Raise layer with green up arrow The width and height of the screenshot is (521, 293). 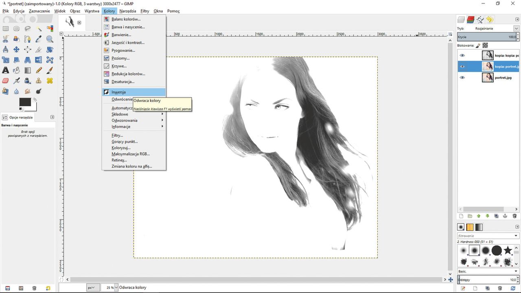(479, 216)
